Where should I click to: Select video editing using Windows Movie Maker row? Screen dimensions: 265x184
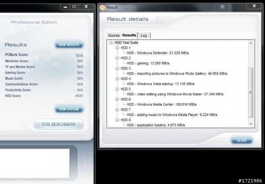point(175,94)
